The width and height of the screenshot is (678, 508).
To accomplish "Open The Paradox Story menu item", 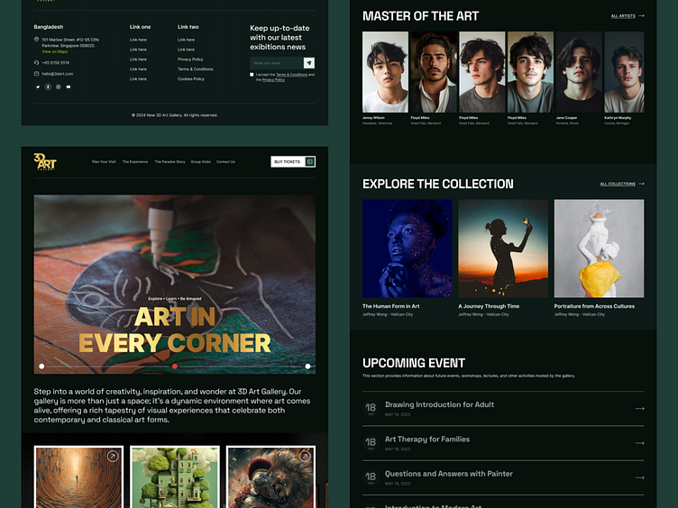I will tap(169, 162).
